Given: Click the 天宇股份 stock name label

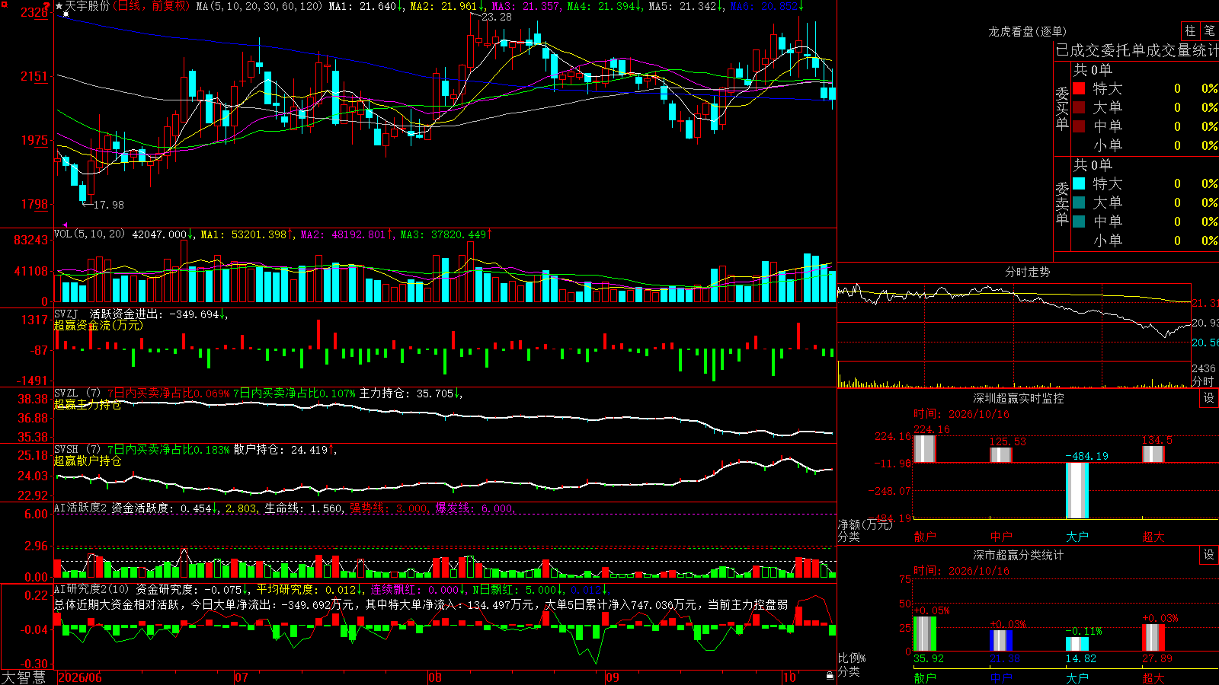Looking at the screenshot, I should point(87,6).
